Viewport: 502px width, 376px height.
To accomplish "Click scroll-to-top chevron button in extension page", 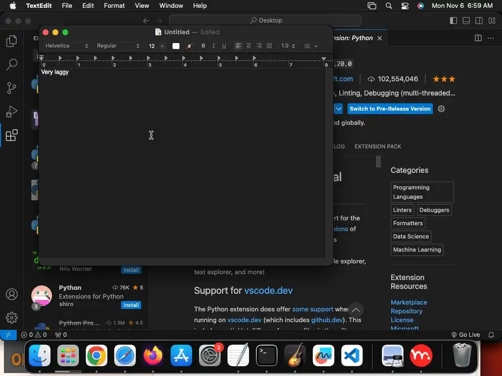I will point(356,310).
